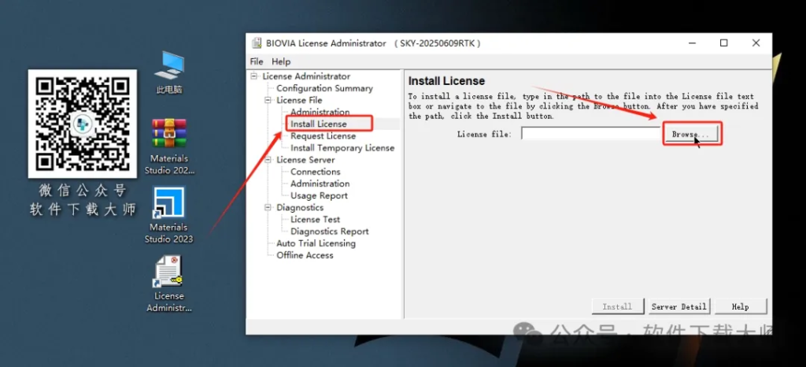806x367 pixels.
Task: Select the License Administrator desktop shortcut
Action: (x=168, y=272)
